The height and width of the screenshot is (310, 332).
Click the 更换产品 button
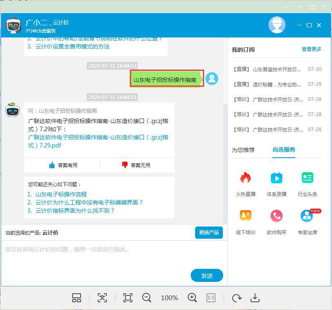[x=209, y=233]
